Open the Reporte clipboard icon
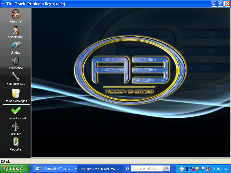 click(x=16, y=142)
